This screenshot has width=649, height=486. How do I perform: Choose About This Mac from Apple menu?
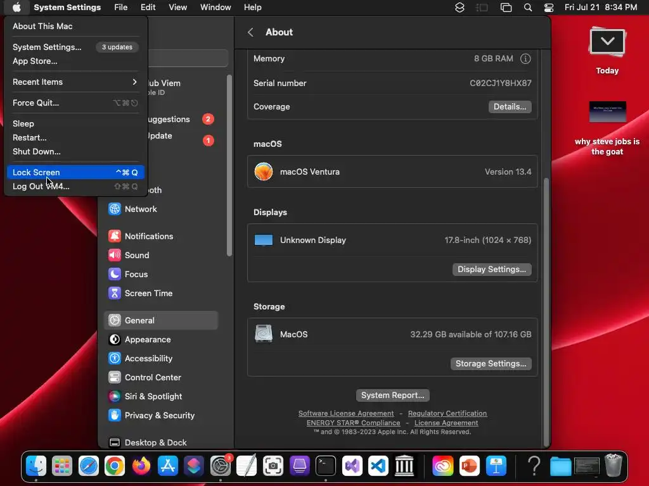point(75,26)
